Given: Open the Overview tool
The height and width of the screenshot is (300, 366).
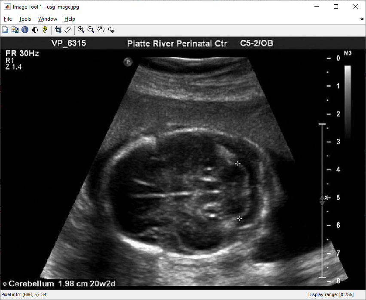Looking at the screenshot, I should [x=6, y=30].
